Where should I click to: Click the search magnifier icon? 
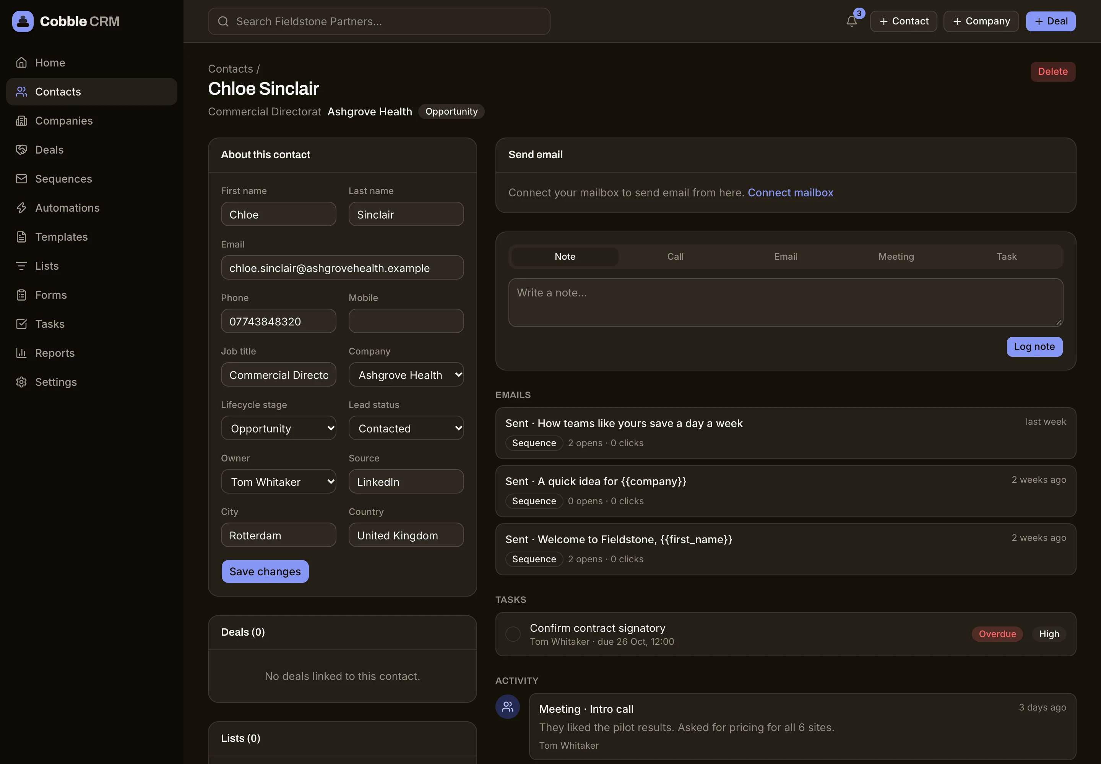(223, 21)
